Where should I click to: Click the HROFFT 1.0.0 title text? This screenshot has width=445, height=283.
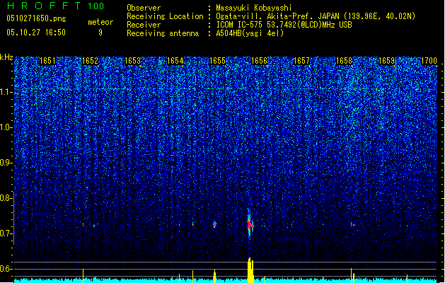(55, 6)
